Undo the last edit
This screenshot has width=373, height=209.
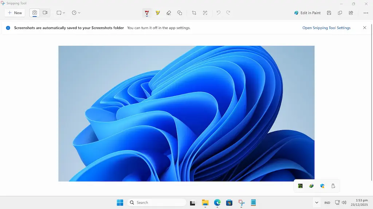point(219,13)
